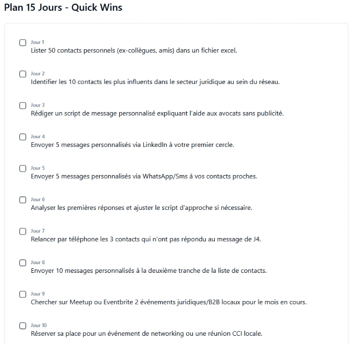Screen dimensions: 353x344
Task: Toggle the Jour 5 checkbox
Action: [23, 168]
